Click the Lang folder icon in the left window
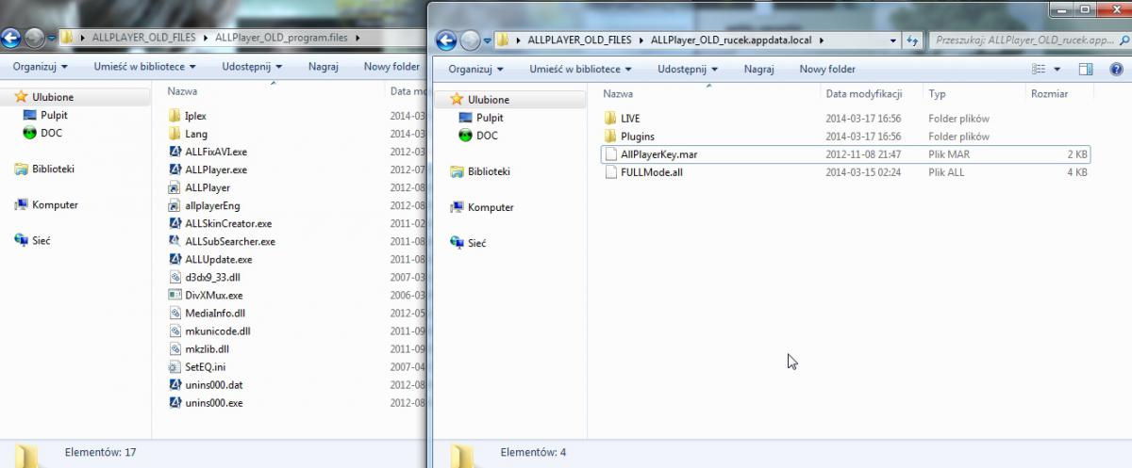 [x=175, y=134]
